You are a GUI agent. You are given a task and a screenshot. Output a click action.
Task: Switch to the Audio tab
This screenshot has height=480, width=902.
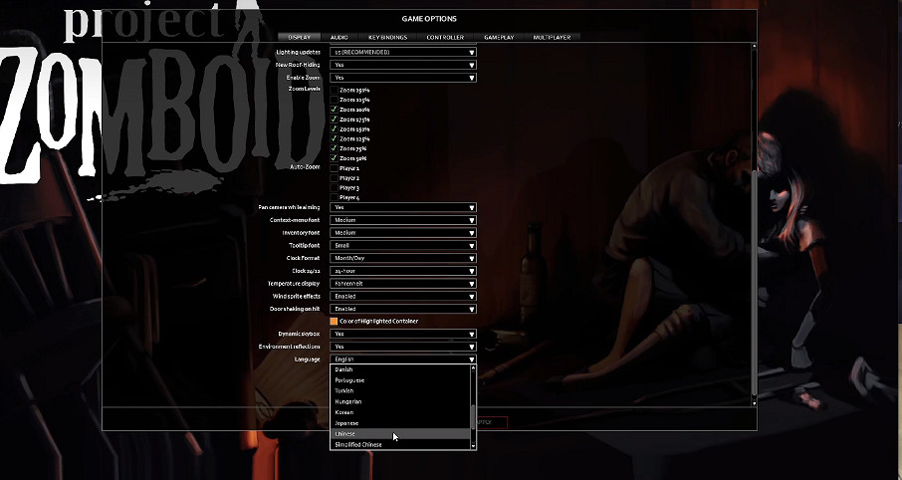pyautogui.click(x=339, y=37)
